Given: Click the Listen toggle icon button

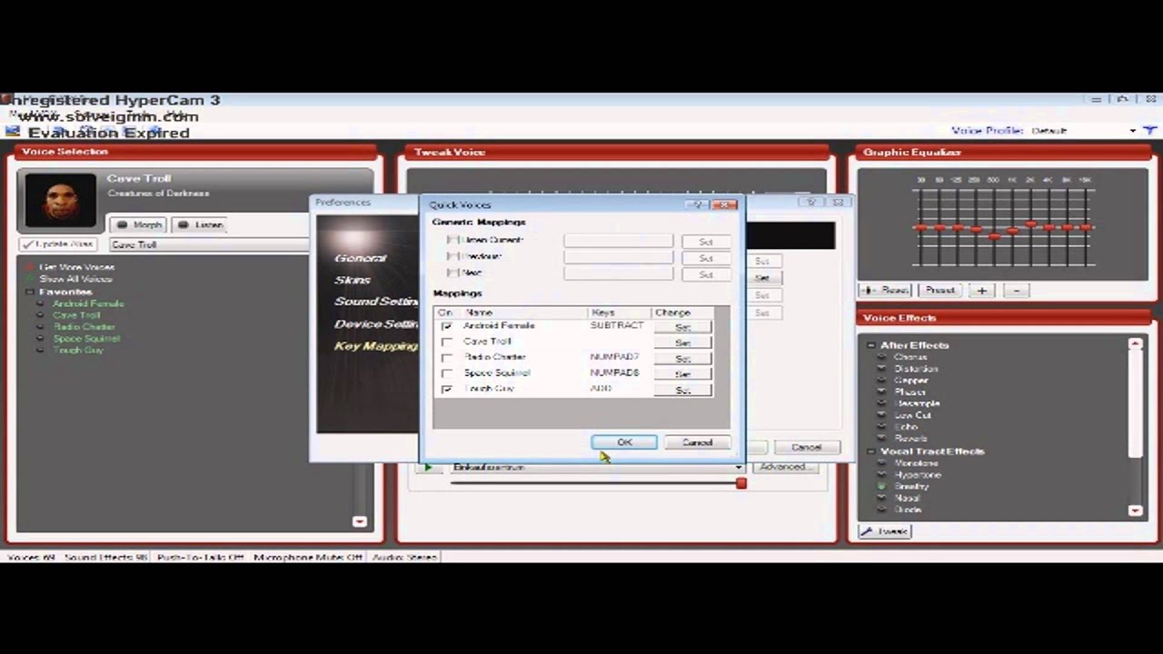Looking at the screenshot, I should point(200,224).
